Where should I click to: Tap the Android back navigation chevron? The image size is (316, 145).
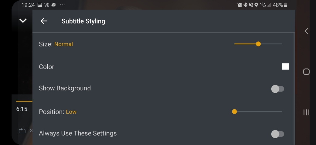(306, 31)
